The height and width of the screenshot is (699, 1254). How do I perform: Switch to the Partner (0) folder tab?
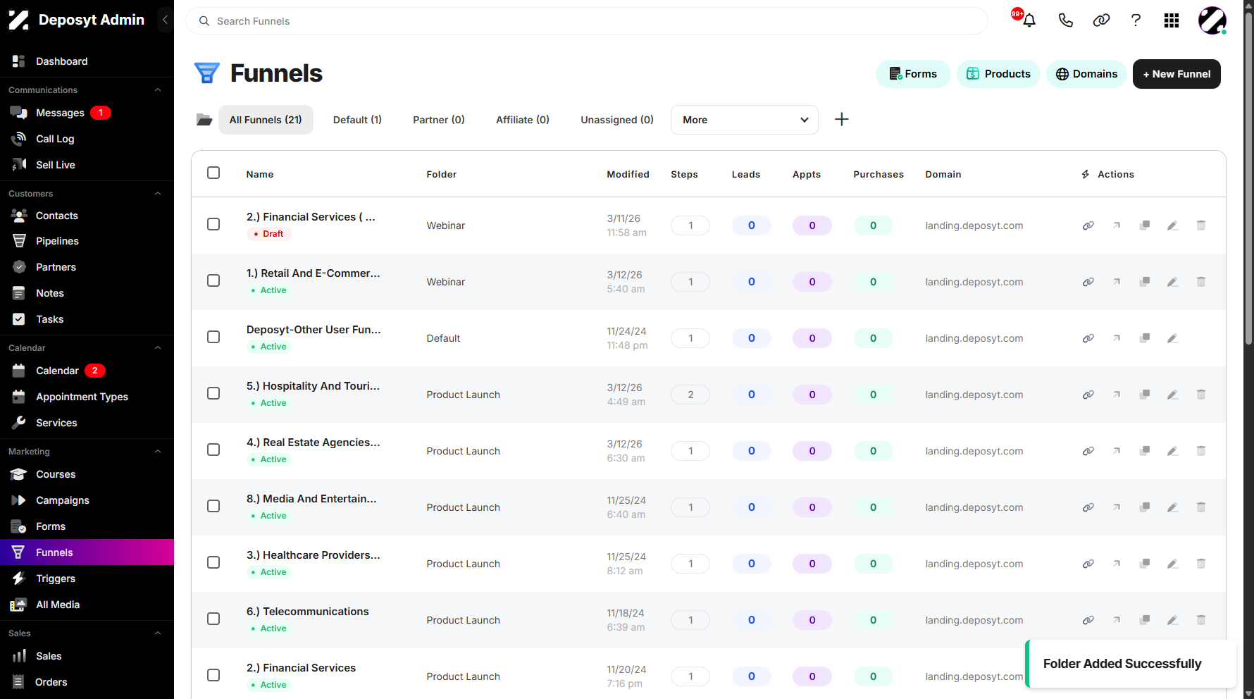click(x=439, y=120)
